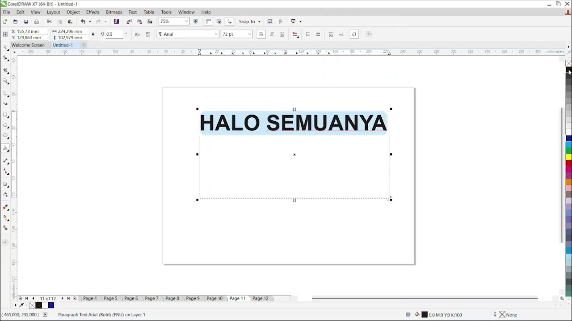The height and width of the screenshot is (321, 572).
Task: Toggle Show Rulers button in toolbar
Action: (208, 21)
